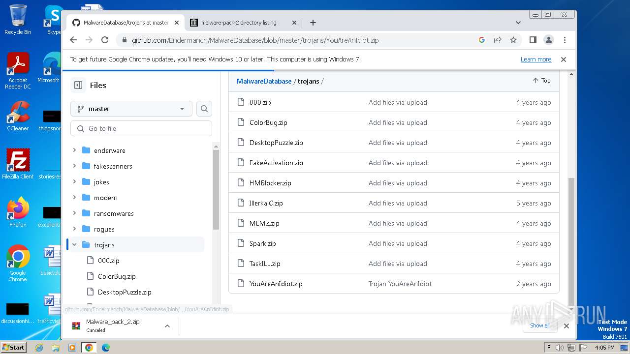Image resolution: width=630 pixels, height=354 pixels.
Task: Open YouAreAnIdiot.zip in the file list
Action: [276, 284]
